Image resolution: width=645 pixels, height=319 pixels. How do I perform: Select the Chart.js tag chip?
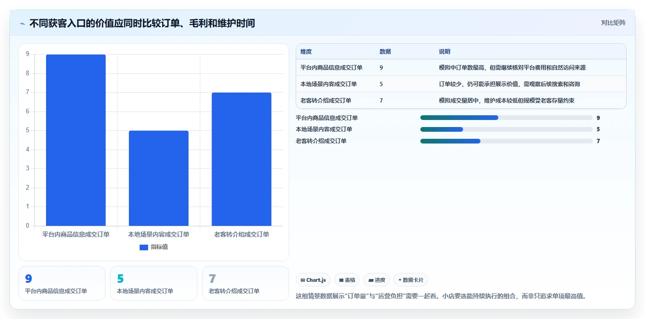coord(313,280)
